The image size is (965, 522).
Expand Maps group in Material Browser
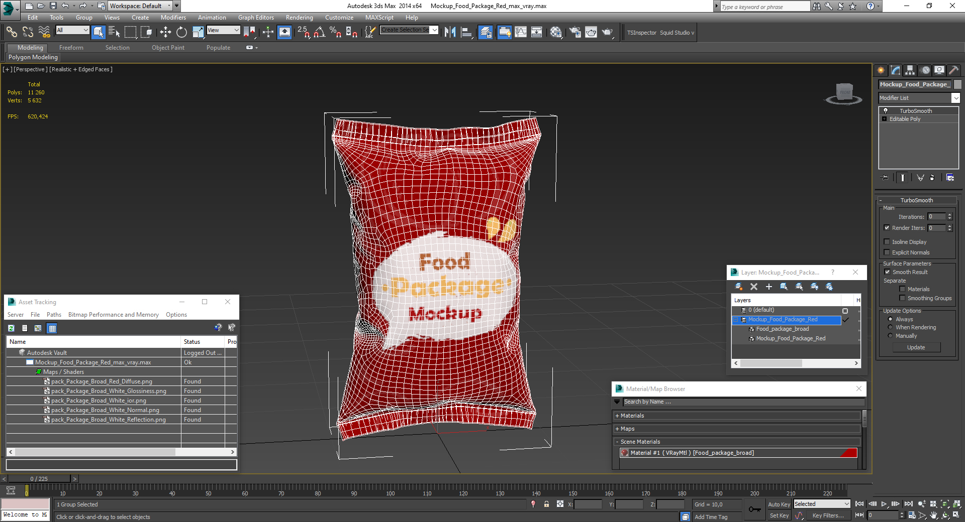tap(617, 429)
